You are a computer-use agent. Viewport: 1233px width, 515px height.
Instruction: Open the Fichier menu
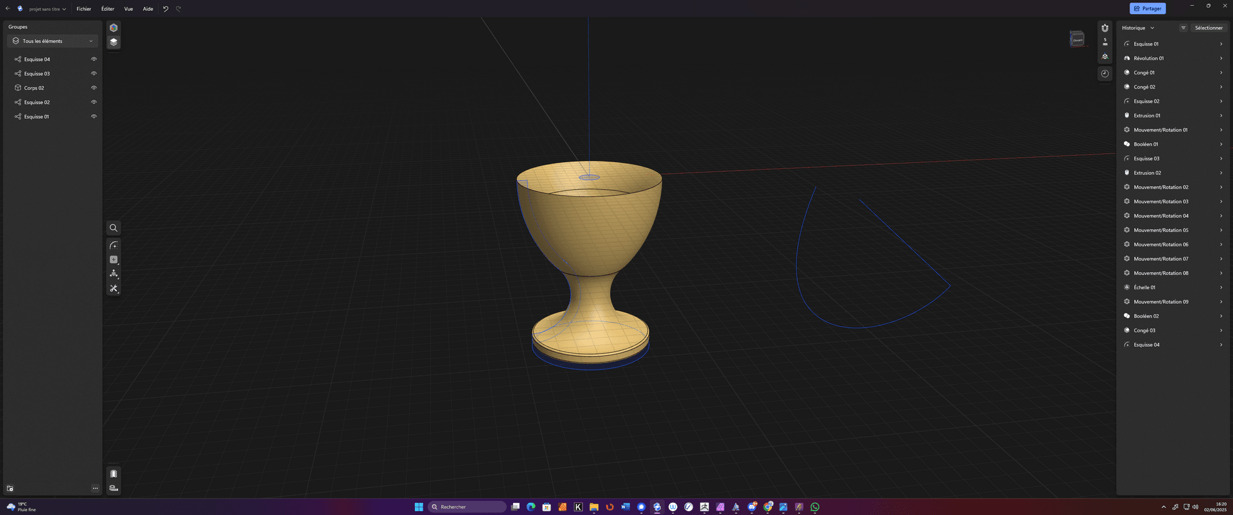84,9
